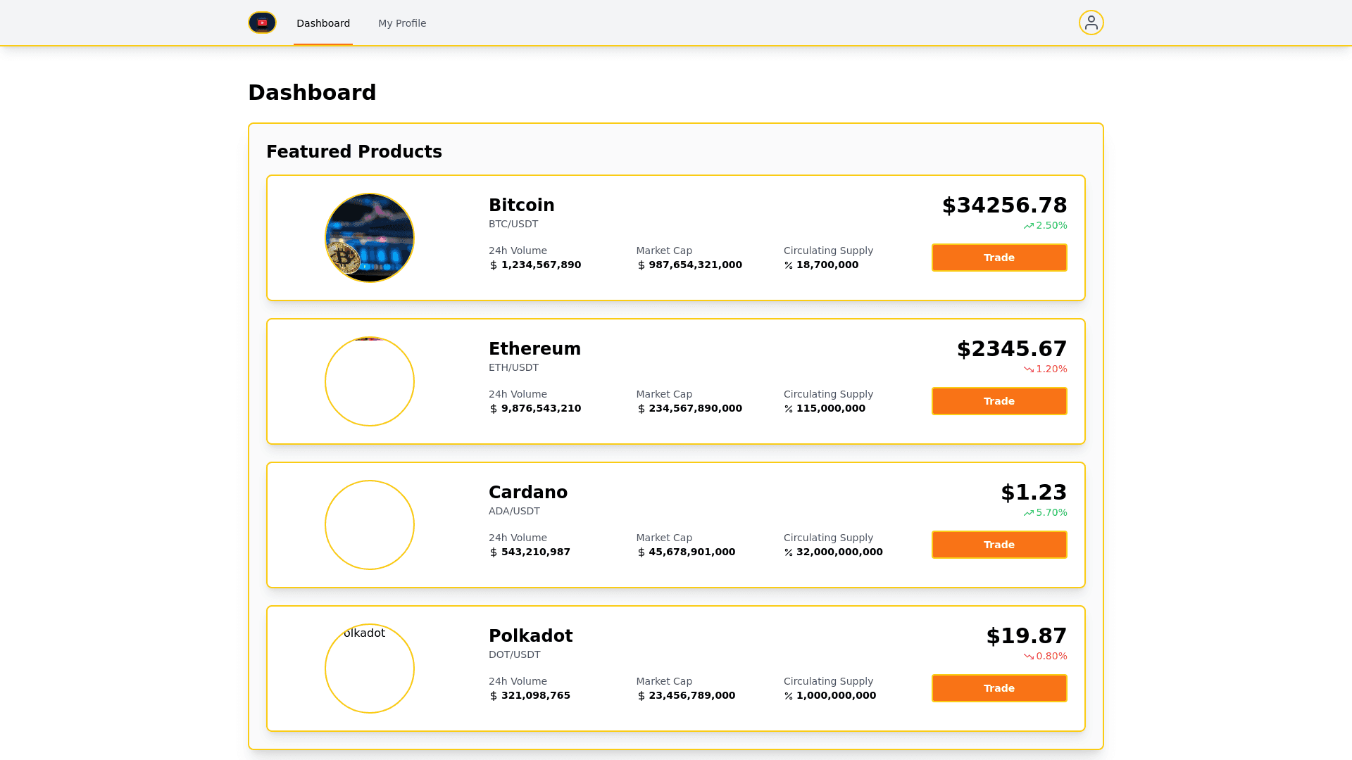Open the user account avatar icon
This screenshot has height=760, width=1352.
[x=1091, y=23]
